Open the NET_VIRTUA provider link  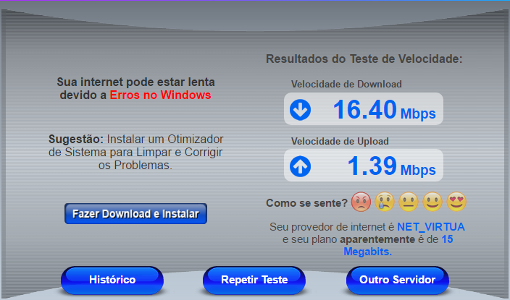click(x=431, y=226)
